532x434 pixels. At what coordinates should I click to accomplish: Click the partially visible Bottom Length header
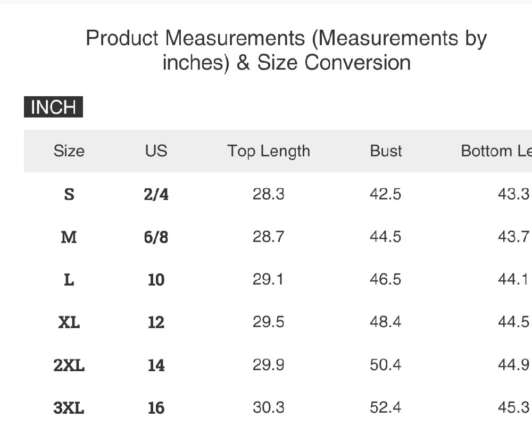click(496, 151)
